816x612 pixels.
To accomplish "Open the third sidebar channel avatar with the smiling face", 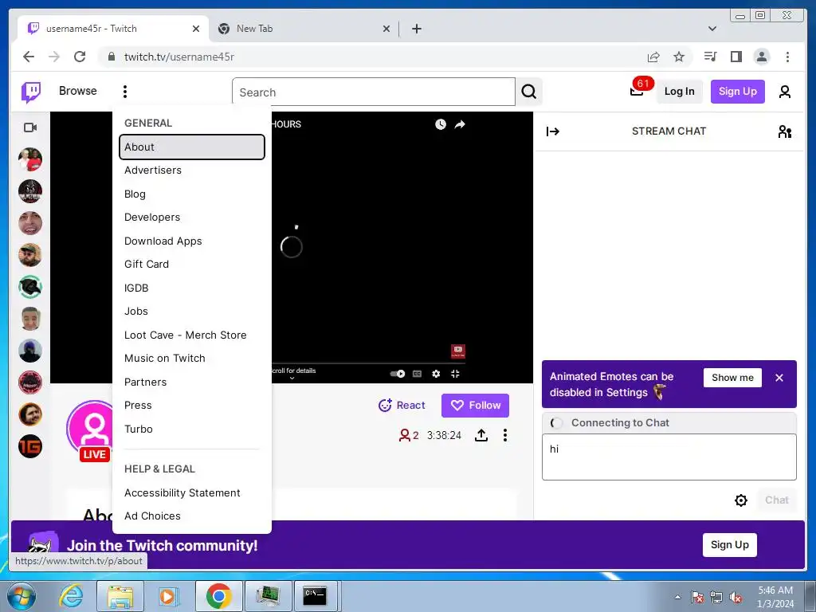I will tap(30, 223).
